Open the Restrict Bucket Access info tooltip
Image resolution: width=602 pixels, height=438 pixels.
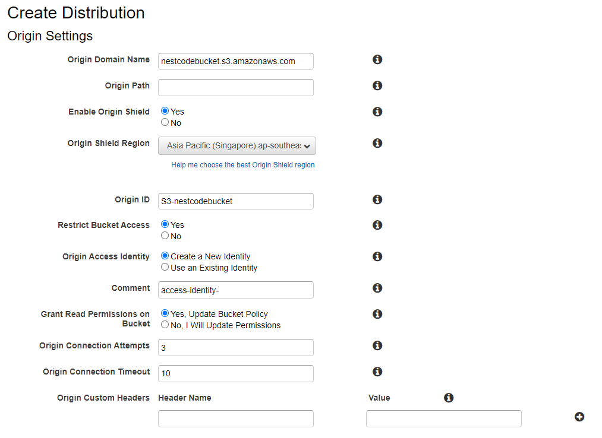pyautogui.click(x=377, y=225)
